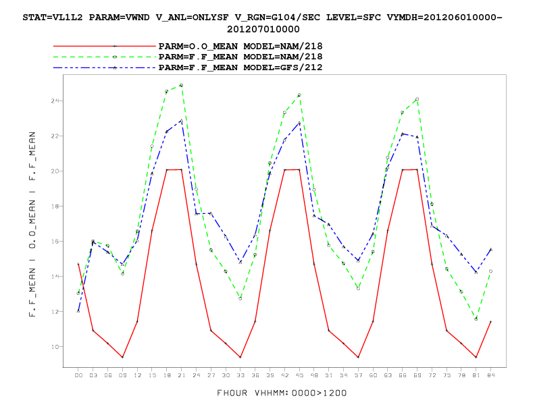Click the red solid legend line sample
The image size is (535, 413).
pos(105,46)
